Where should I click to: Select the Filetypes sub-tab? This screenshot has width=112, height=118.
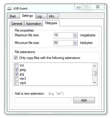[x=51, y=23]
